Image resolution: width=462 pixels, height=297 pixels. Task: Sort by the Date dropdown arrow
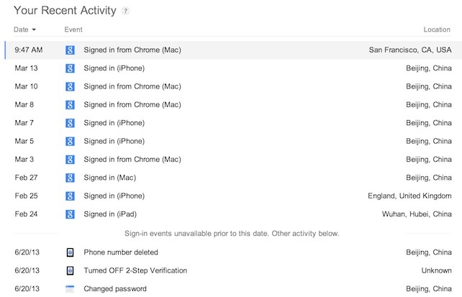(x=34, y=29)
